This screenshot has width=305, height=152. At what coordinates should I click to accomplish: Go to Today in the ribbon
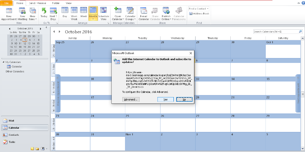[x=44, y=13]
